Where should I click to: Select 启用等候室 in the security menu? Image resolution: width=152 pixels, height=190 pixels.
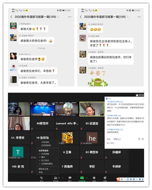pos(46,145)
